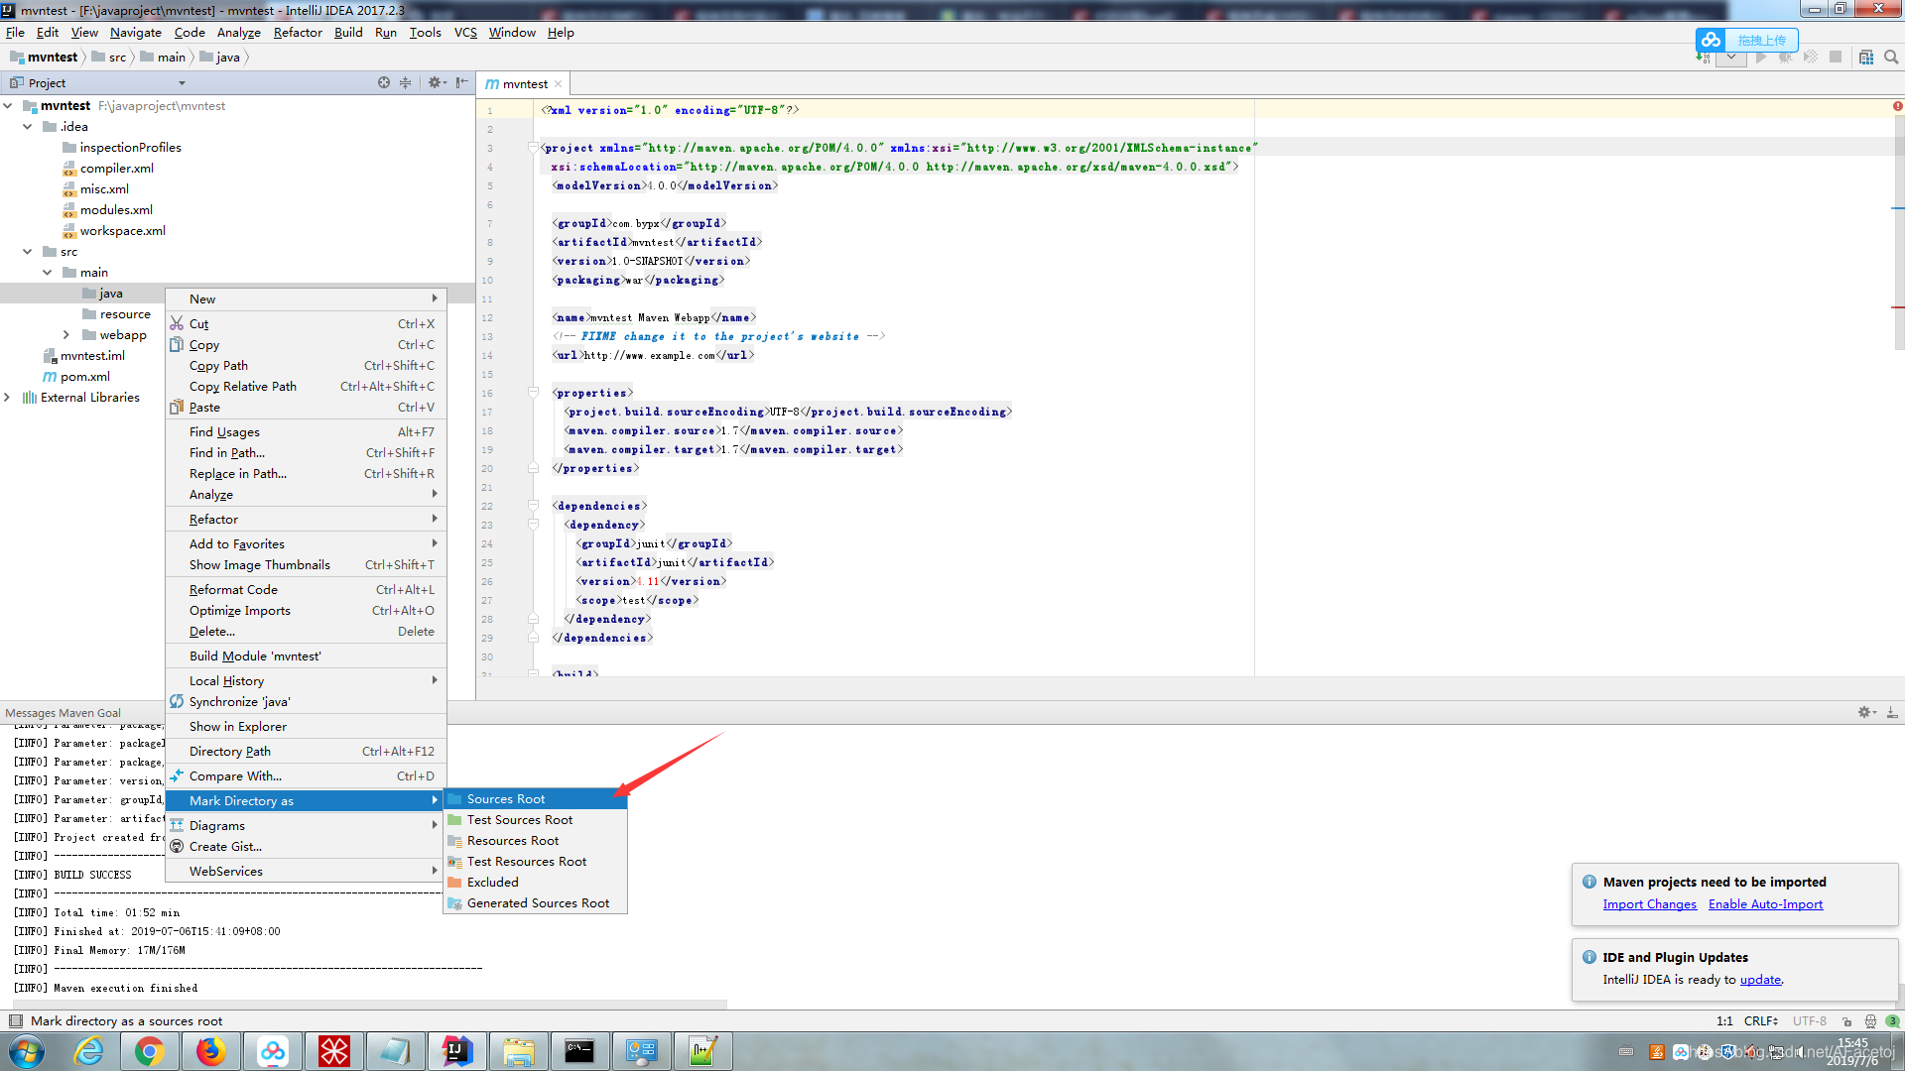Click Search Everywhere magnifier icon

click(x=1891, y=58)
